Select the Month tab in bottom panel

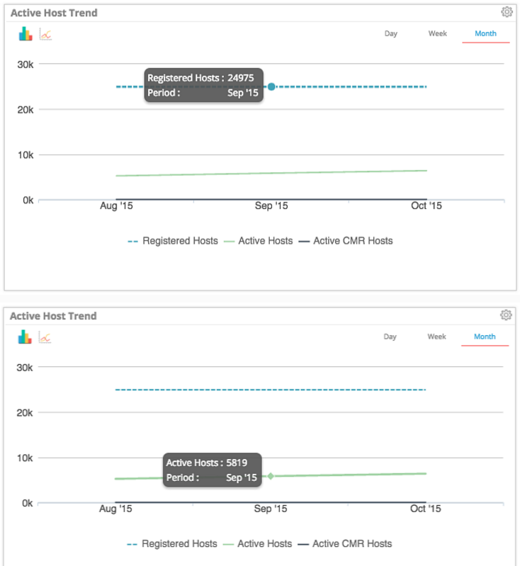[x=485, y=336]
